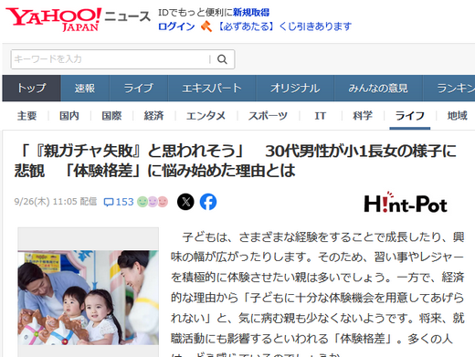The image size is (475, 357).
Task: Open the Yahoo! JAPAN logo
Action: (54, 19)
